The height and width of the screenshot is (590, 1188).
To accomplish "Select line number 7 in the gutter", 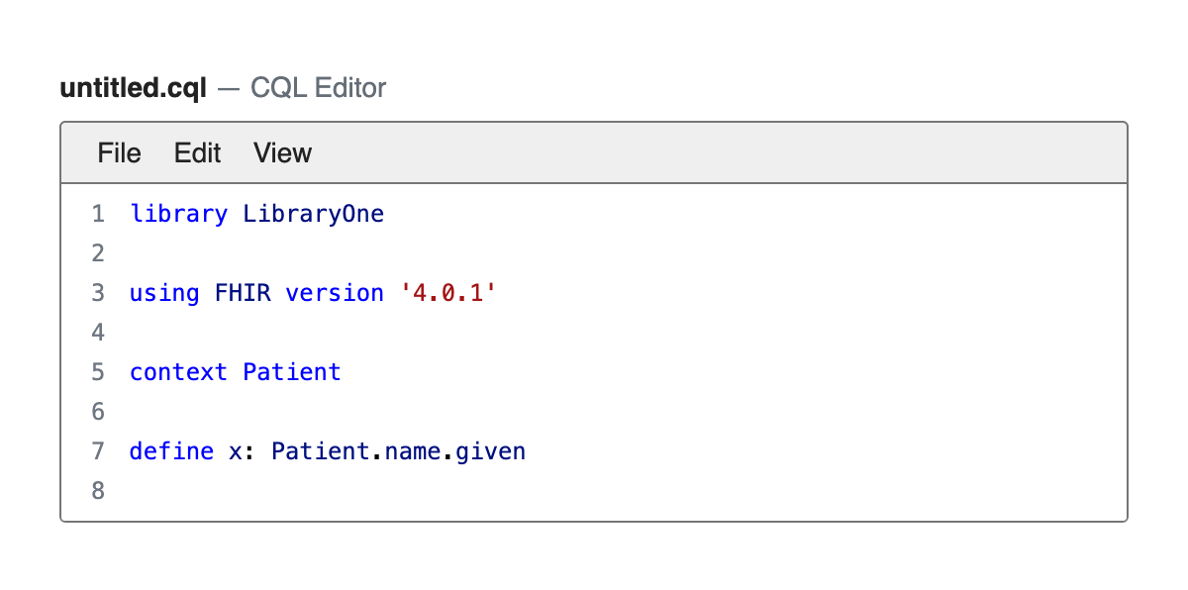I will click(97, 451).
